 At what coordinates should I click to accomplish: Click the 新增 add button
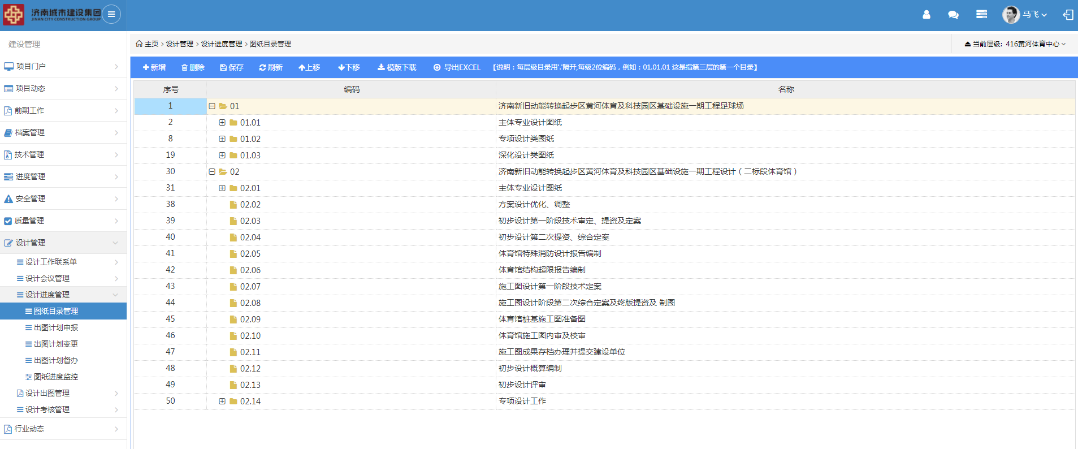tap(154, 67)
